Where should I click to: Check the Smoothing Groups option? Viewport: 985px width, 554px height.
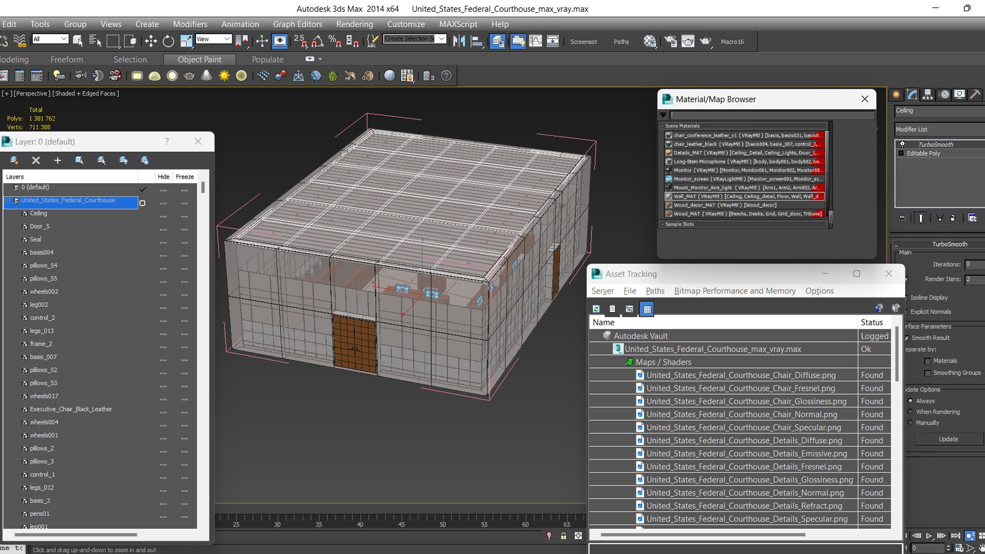pos(928,373)
